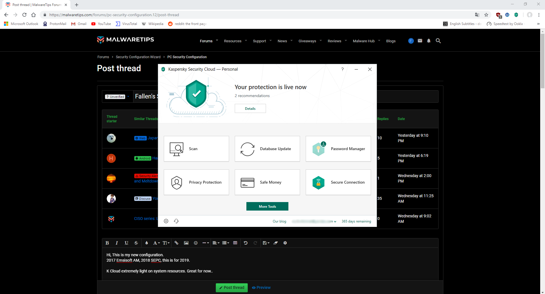Click the Details button in Kaspersky

tap(250, 108)
